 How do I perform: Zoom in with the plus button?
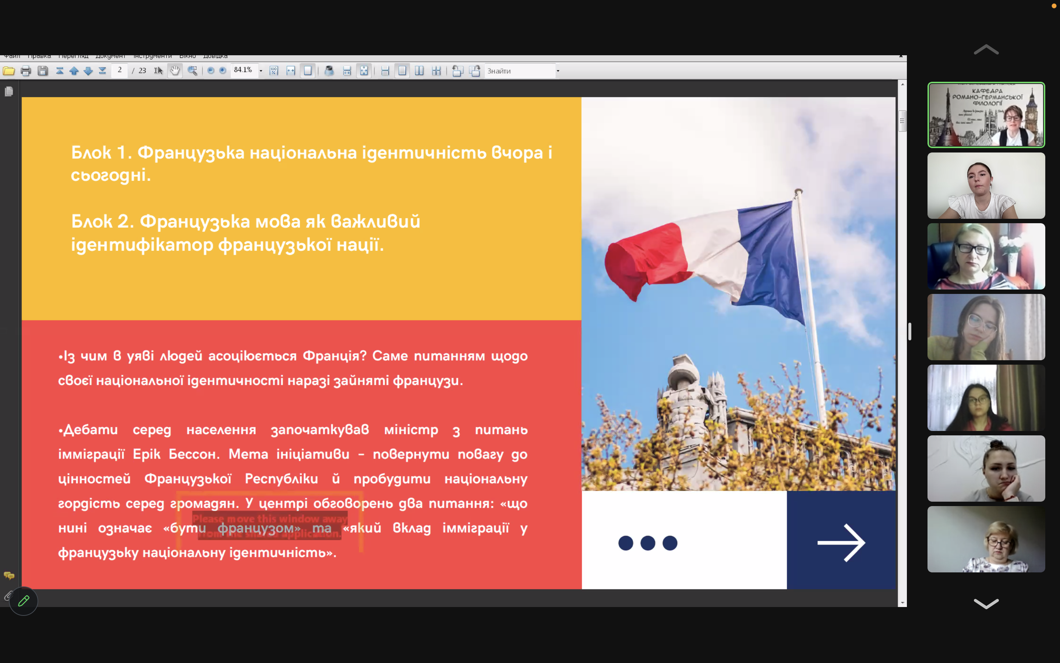223,71
